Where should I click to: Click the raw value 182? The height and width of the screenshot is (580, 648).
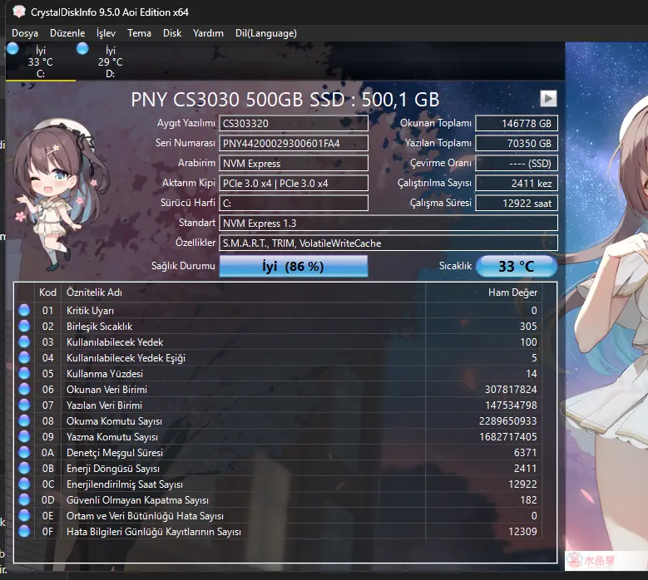(x=528, y=500)
